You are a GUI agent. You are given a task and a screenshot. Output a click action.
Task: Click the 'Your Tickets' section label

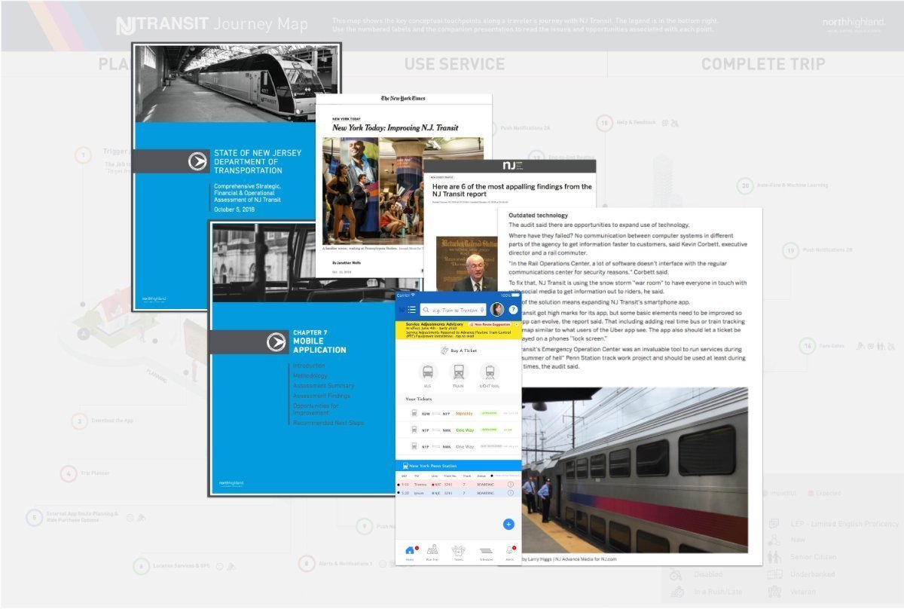[419, 399]
